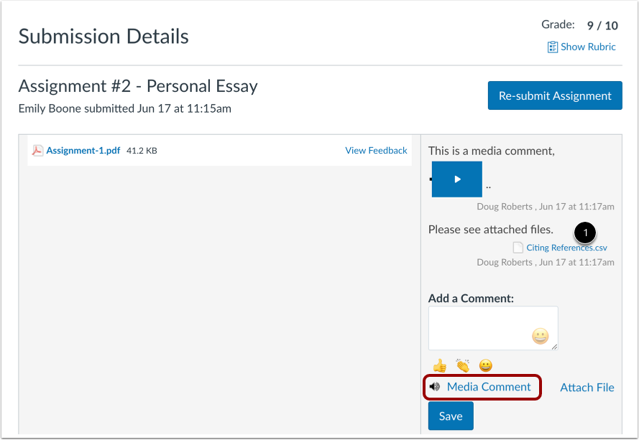Click the Media Comment button
This screenshot has height=440, width=639.
pyautogui.click(x=482, y=387)
